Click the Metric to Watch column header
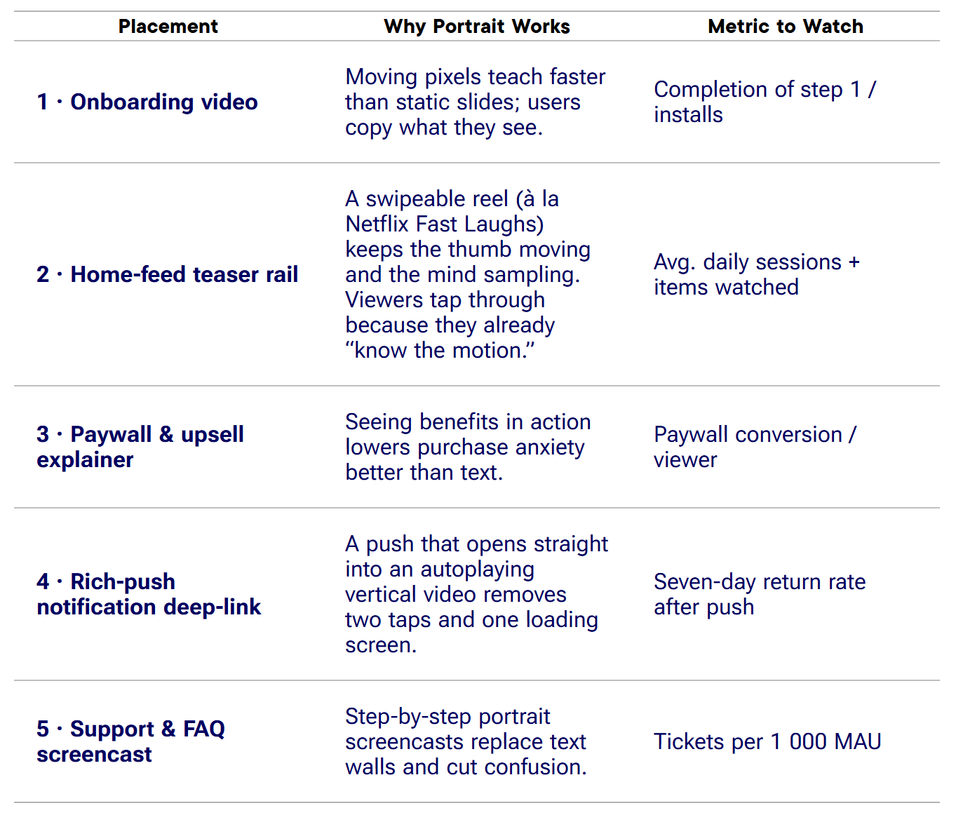Image resolution: width=956 pixels, height=815 pixels. pyautogui.click(x=785, y=27)
